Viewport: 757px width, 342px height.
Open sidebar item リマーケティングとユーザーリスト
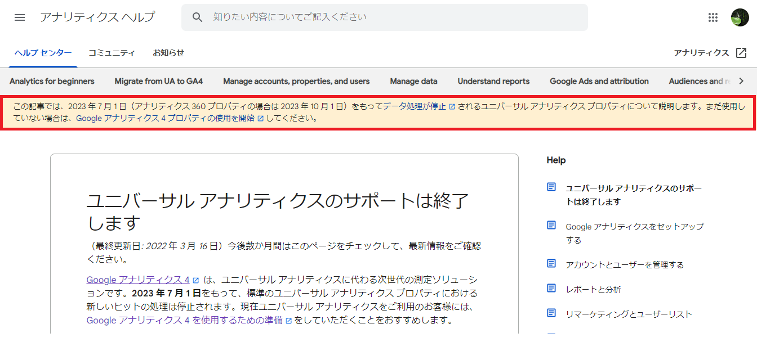(x=629, y=314)
